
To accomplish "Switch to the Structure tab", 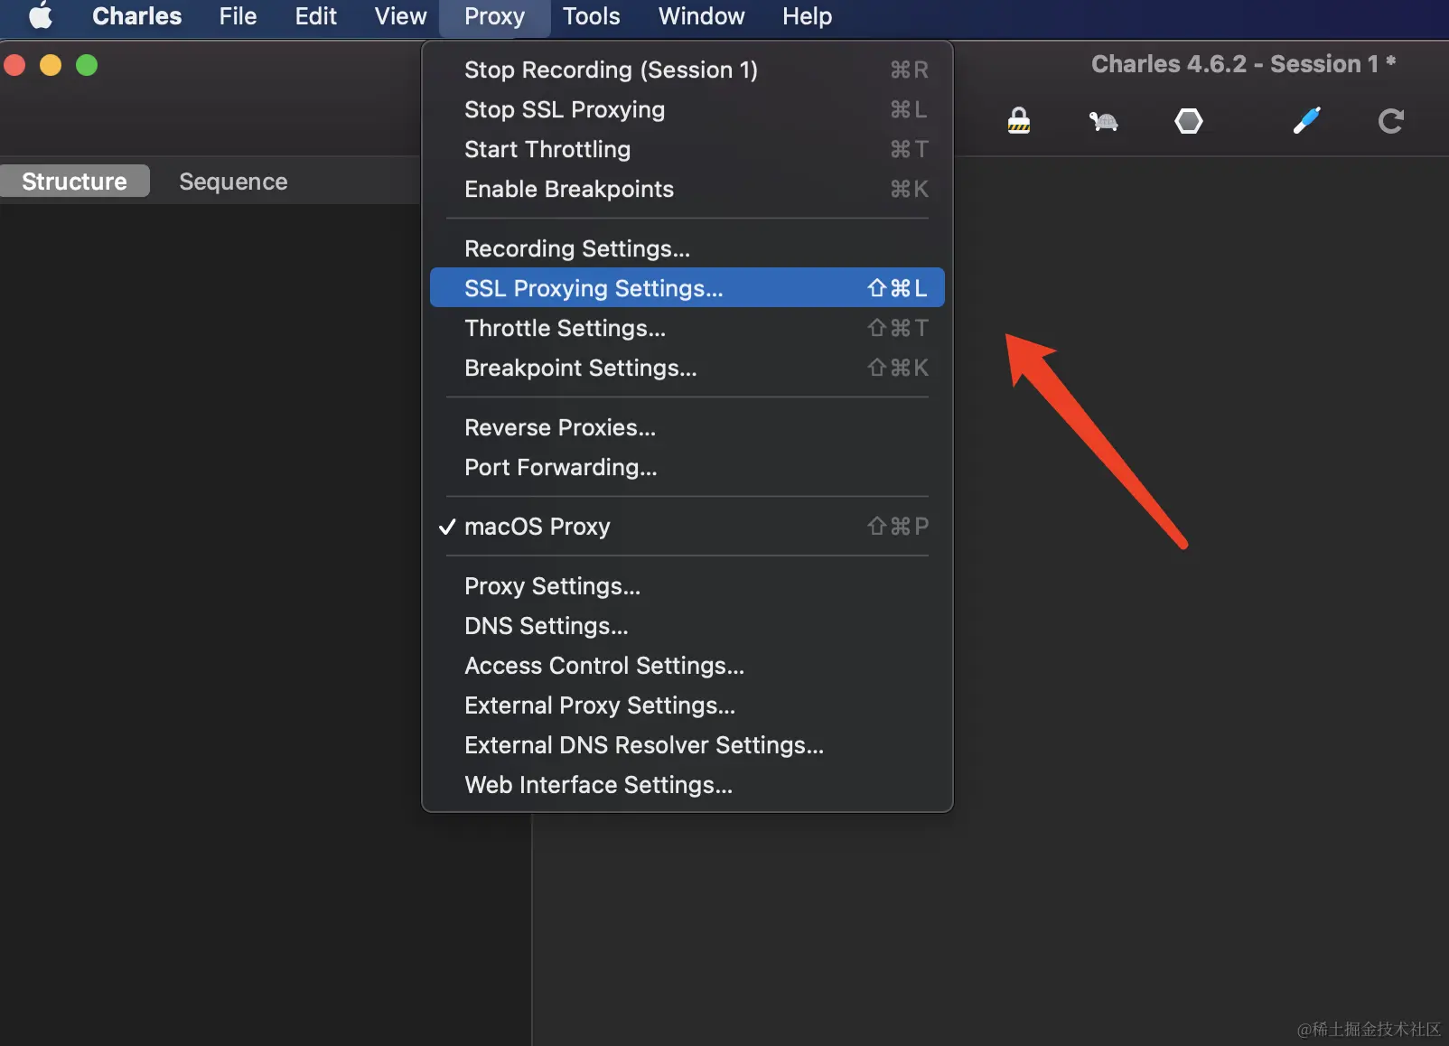I will 75,182.
